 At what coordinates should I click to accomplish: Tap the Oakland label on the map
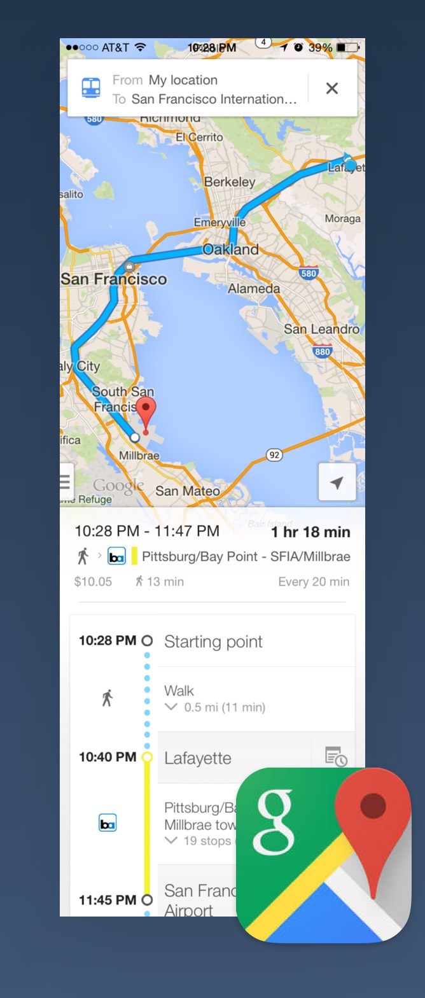pyautogui.click(x=230, y=250)
